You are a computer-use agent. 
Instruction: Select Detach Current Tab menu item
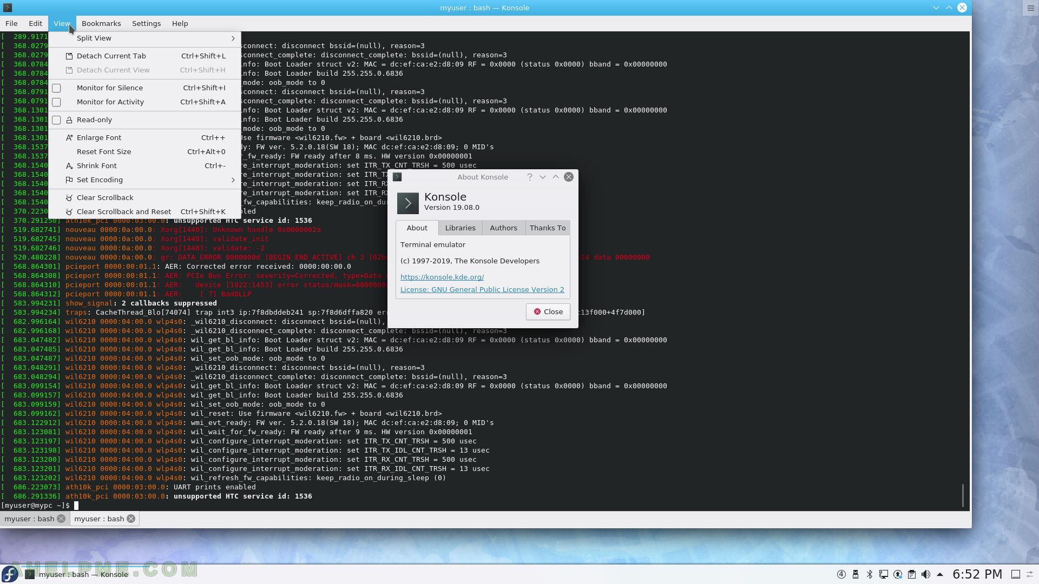click(x=144, y=56)
